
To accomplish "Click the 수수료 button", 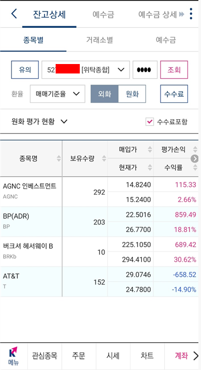I will (174, 94).
